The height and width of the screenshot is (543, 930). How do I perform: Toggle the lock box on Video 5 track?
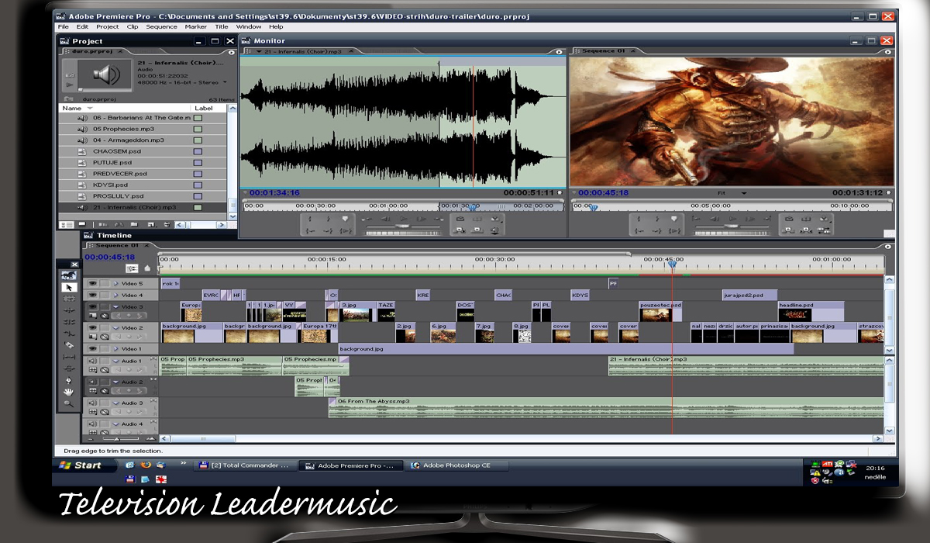tap(105, 284)
